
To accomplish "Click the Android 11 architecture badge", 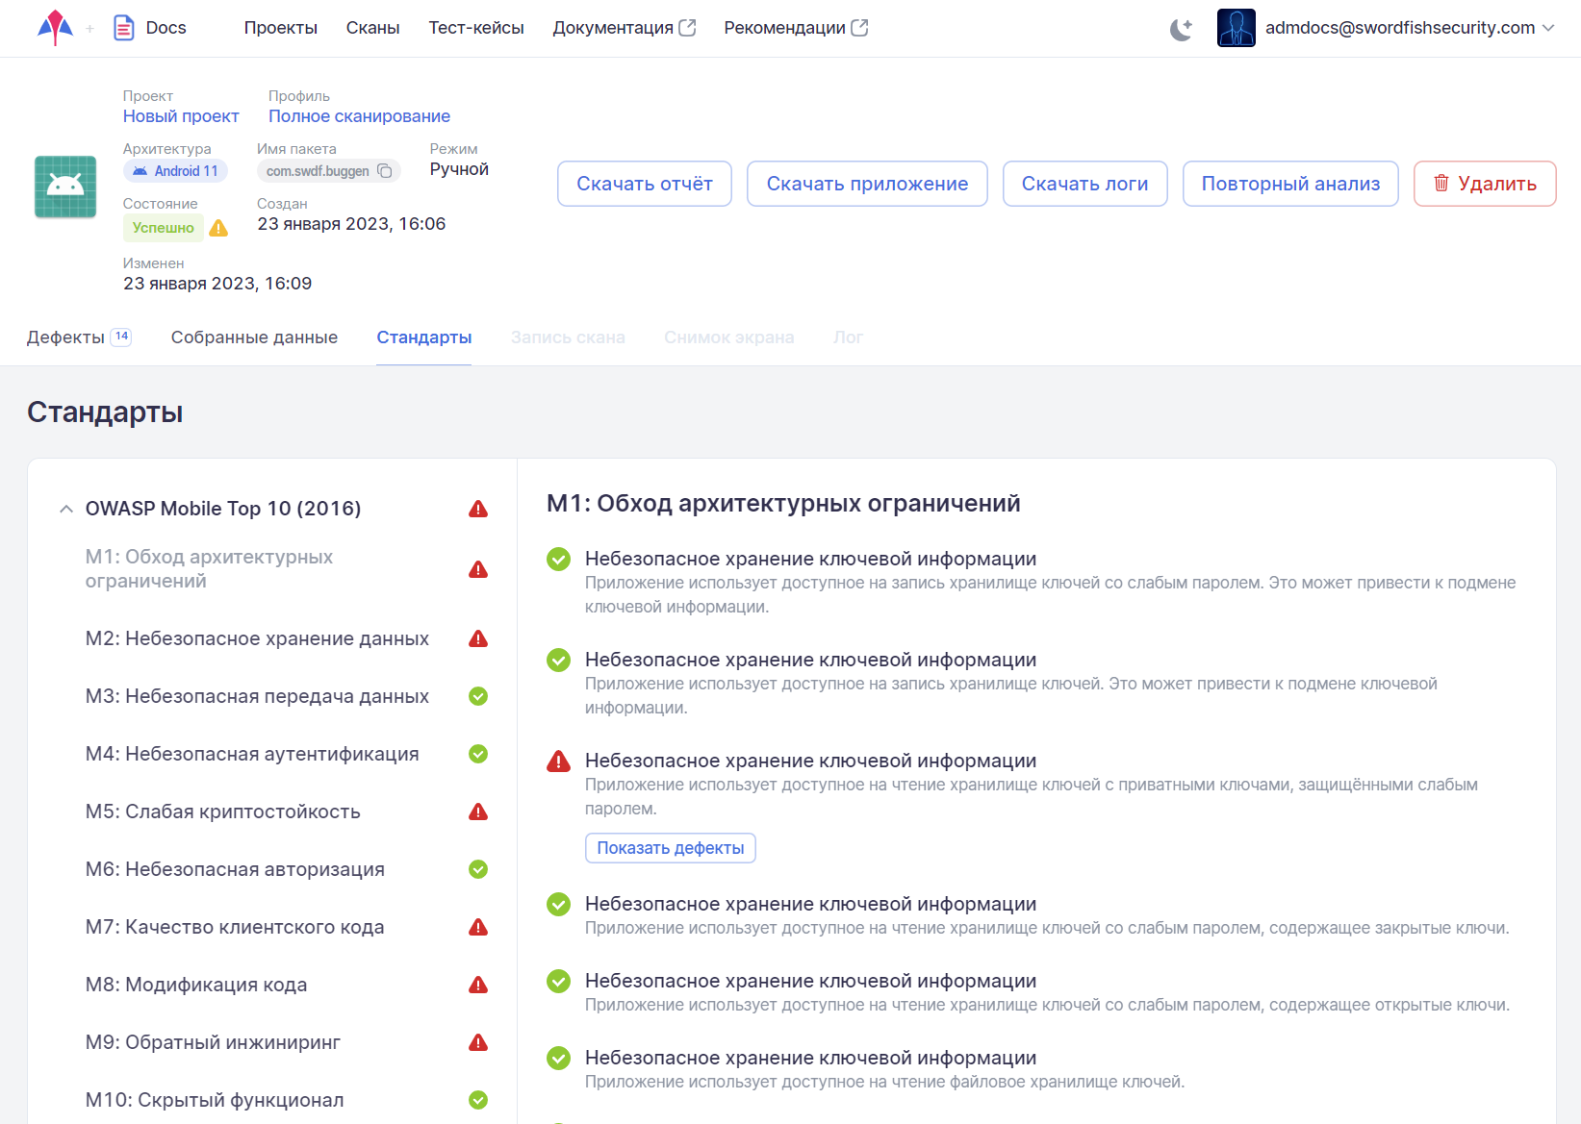I will (x=175, y=171).
